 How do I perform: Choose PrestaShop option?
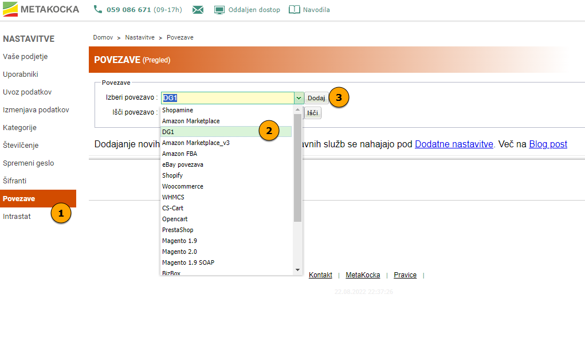tap(226, 230)
